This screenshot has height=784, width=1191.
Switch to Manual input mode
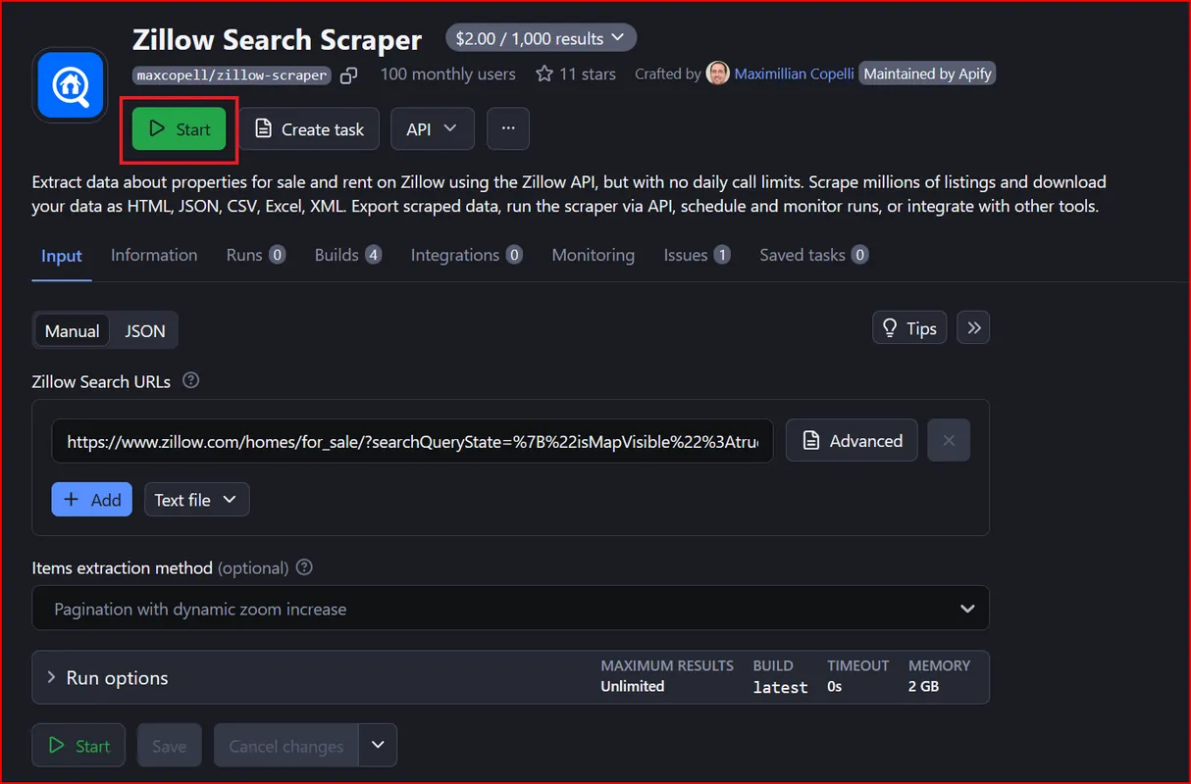point(73,330)
